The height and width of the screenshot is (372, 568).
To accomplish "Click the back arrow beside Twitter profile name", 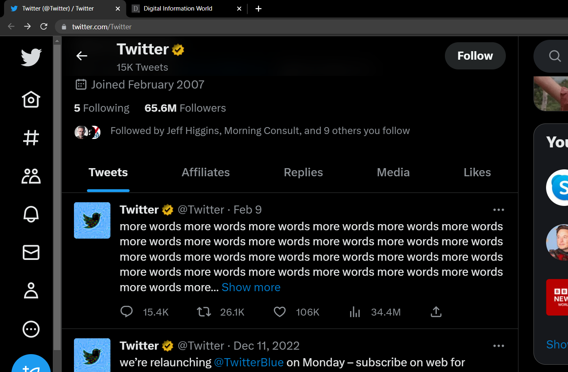I will 82,56.
